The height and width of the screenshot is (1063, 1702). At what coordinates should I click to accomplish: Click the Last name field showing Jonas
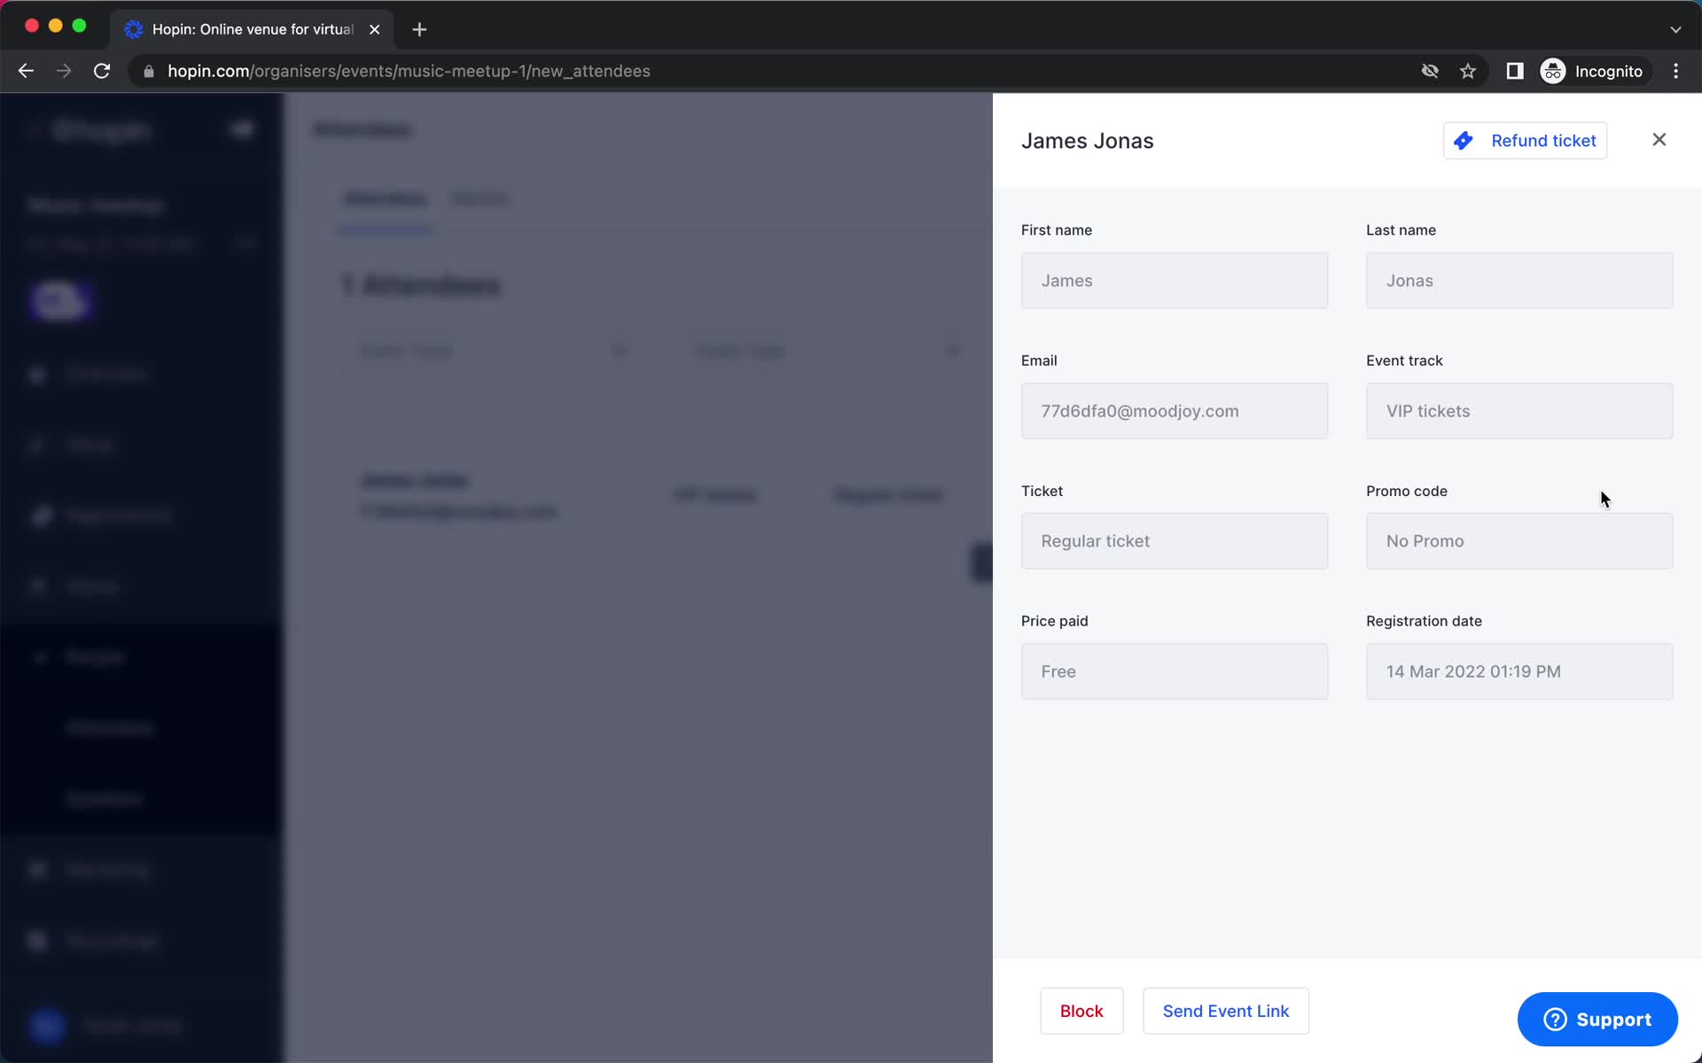1519,281
